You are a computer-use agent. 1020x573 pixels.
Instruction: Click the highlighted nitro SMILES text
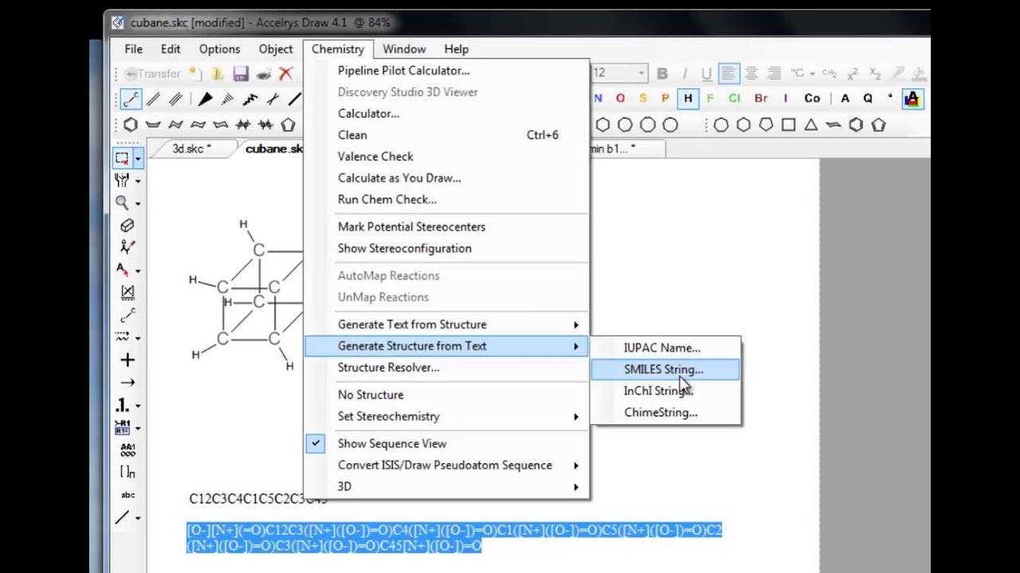click(454, 538)
